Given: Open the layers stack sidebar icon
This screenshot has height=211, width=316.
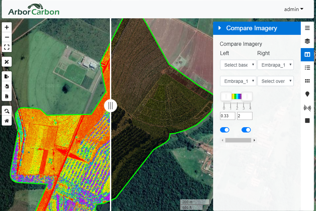Looking at the screenshot, I should point(307,41).
